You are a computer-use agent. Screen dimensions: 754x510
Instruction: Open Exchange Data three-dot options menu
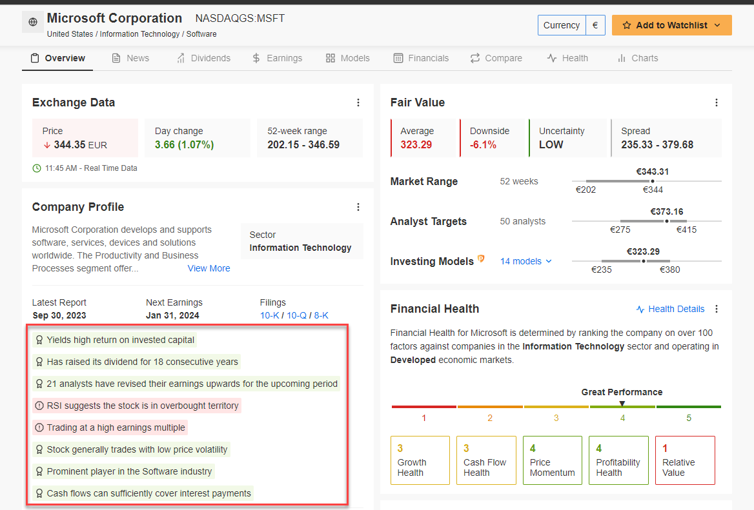pyautogui.click(x=358, y=103)
